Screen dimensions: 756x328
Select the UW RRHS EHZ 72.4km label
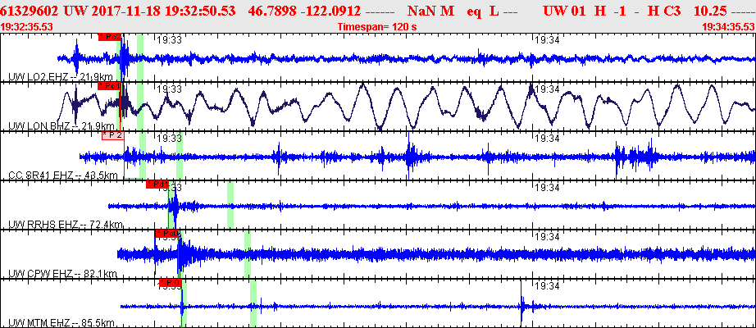point(66,225)
